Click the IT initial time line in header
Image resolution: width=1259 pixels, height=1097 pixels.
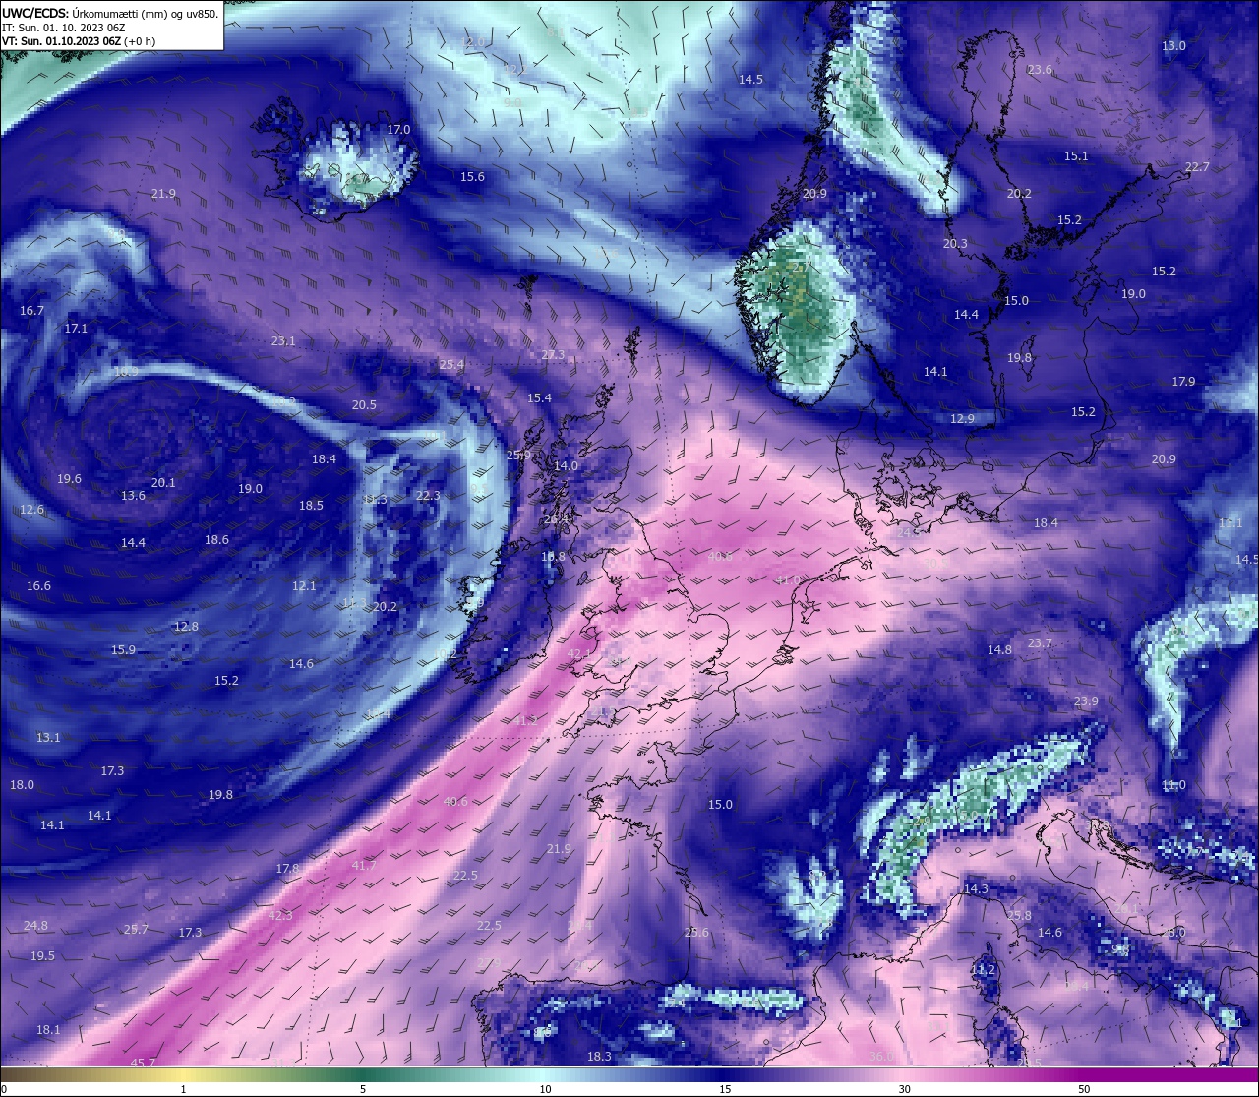63,28
